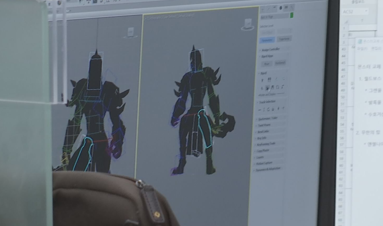
Task: Open the Selection Level dropdown list
Action: [x=285, y=31]
